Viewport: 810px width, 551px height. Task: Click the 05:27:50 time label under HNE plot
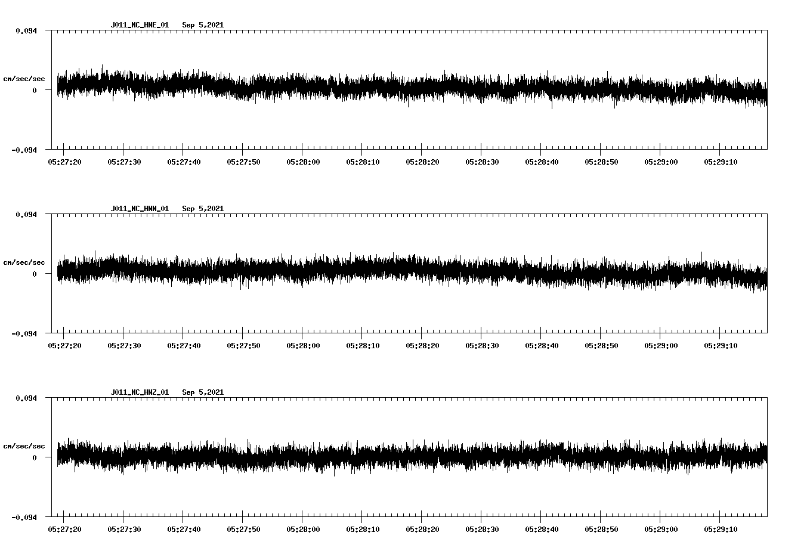[243, 162]
